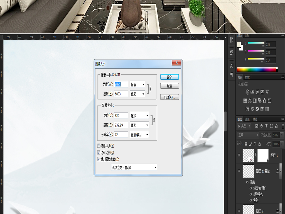The width and height of the screenshot is (285, 214).
Task: Click the 确定 button to confirm
Action: click(169, 77)
